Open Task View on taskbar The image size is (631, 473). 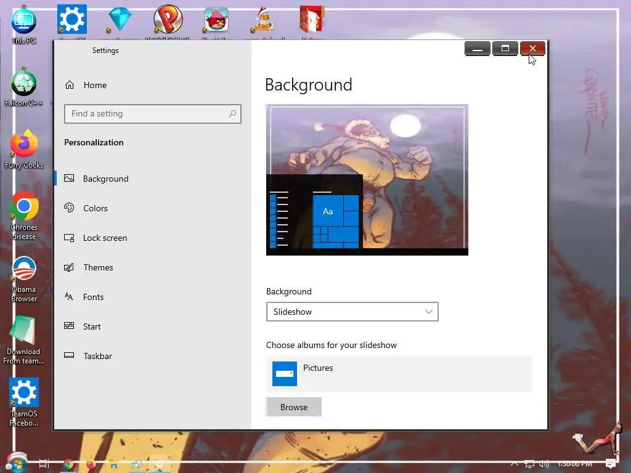pos(44,464)
